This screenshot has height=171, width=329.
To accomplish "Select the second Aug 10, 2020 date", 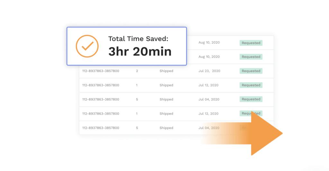I will pyautogui.click(x=209, y=57).
